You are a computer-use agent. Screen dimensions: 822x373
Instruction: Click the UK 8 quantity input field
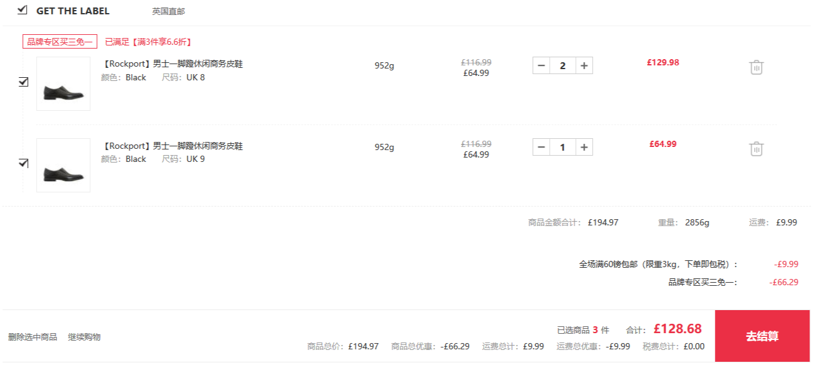pos(562,65)
